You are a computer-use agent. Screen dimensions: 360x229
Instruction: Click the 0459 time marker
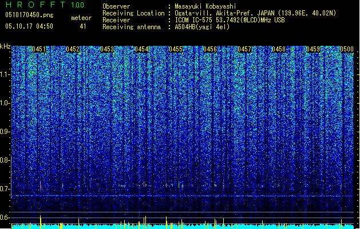point(313,49)
